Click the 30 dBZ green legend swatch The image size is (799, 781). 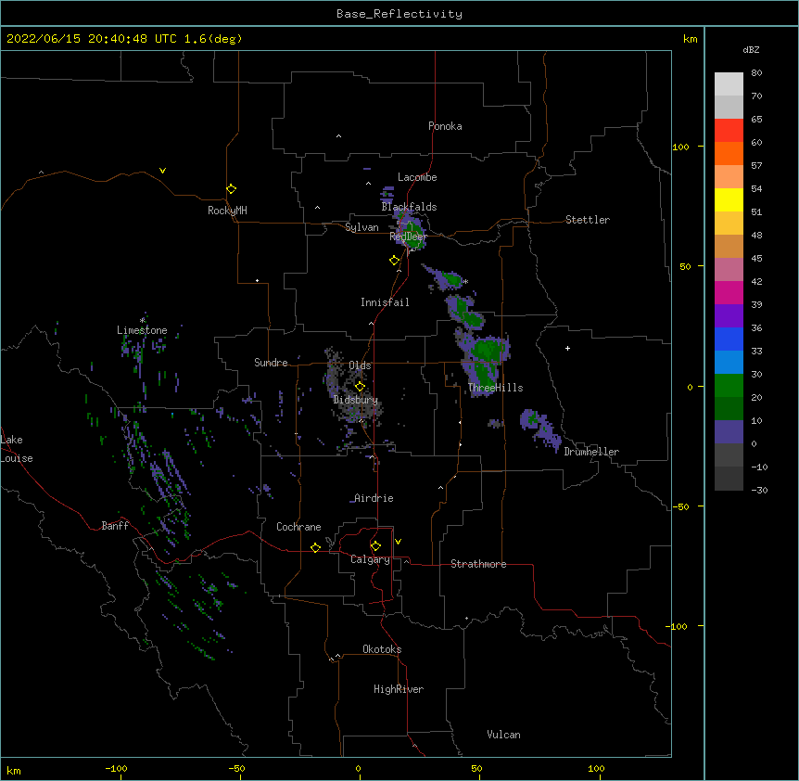729,386
